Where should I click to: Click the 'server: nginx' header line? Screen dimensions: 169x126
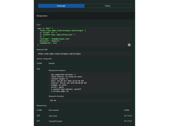pyautogui.click(x=57, y=87)
